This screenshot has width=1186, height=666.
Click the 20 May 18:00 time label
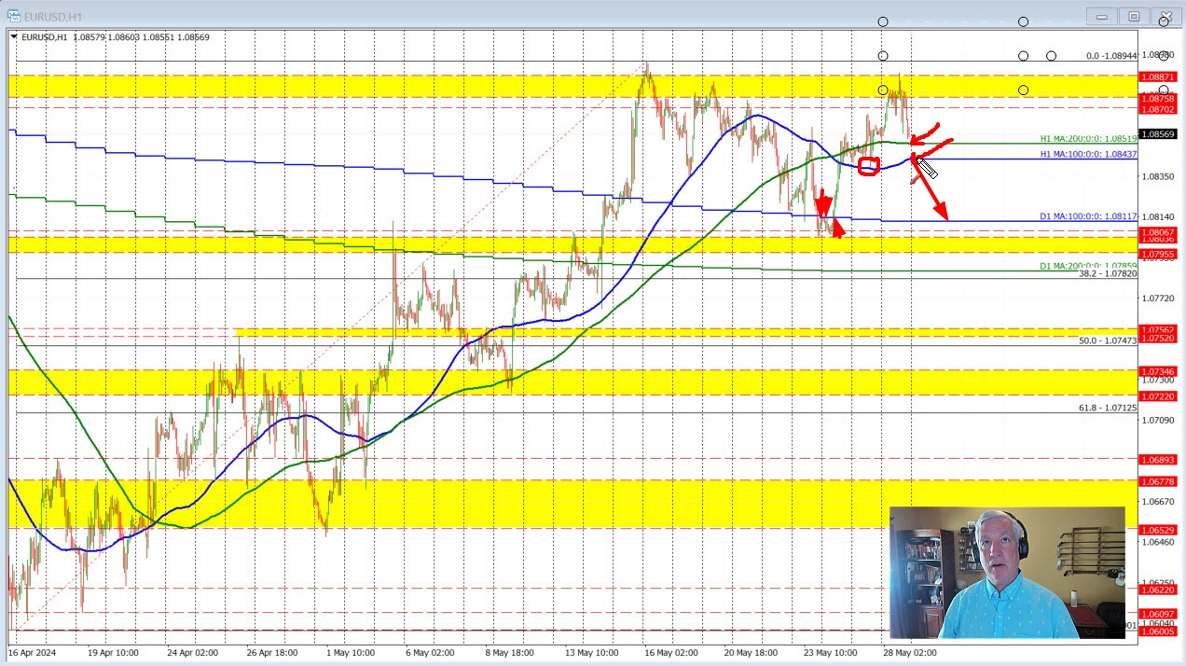click(749, 653)
